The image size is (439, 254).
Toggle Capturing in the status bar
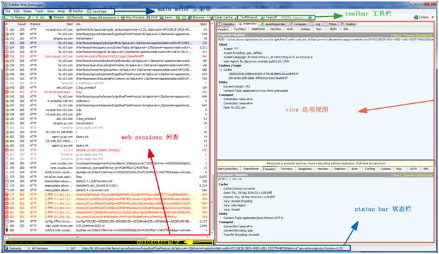click(x=13, y=248)
